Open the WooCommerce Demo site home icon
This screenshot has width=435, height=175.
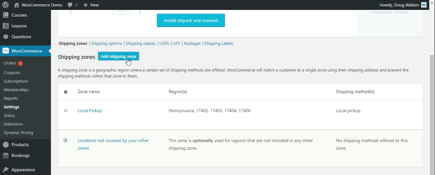click(16, 5)
